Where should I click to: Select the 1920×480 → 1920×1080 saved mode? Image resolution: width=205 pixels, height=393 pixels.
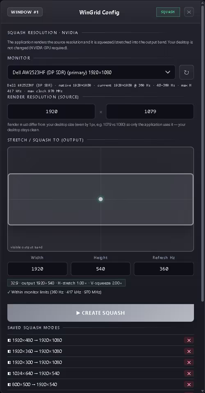[35, 340]
